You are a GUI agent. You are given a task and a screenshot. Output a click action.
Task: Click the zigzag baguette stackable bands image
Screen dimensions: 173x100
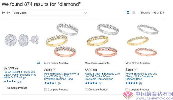(62, 40)
